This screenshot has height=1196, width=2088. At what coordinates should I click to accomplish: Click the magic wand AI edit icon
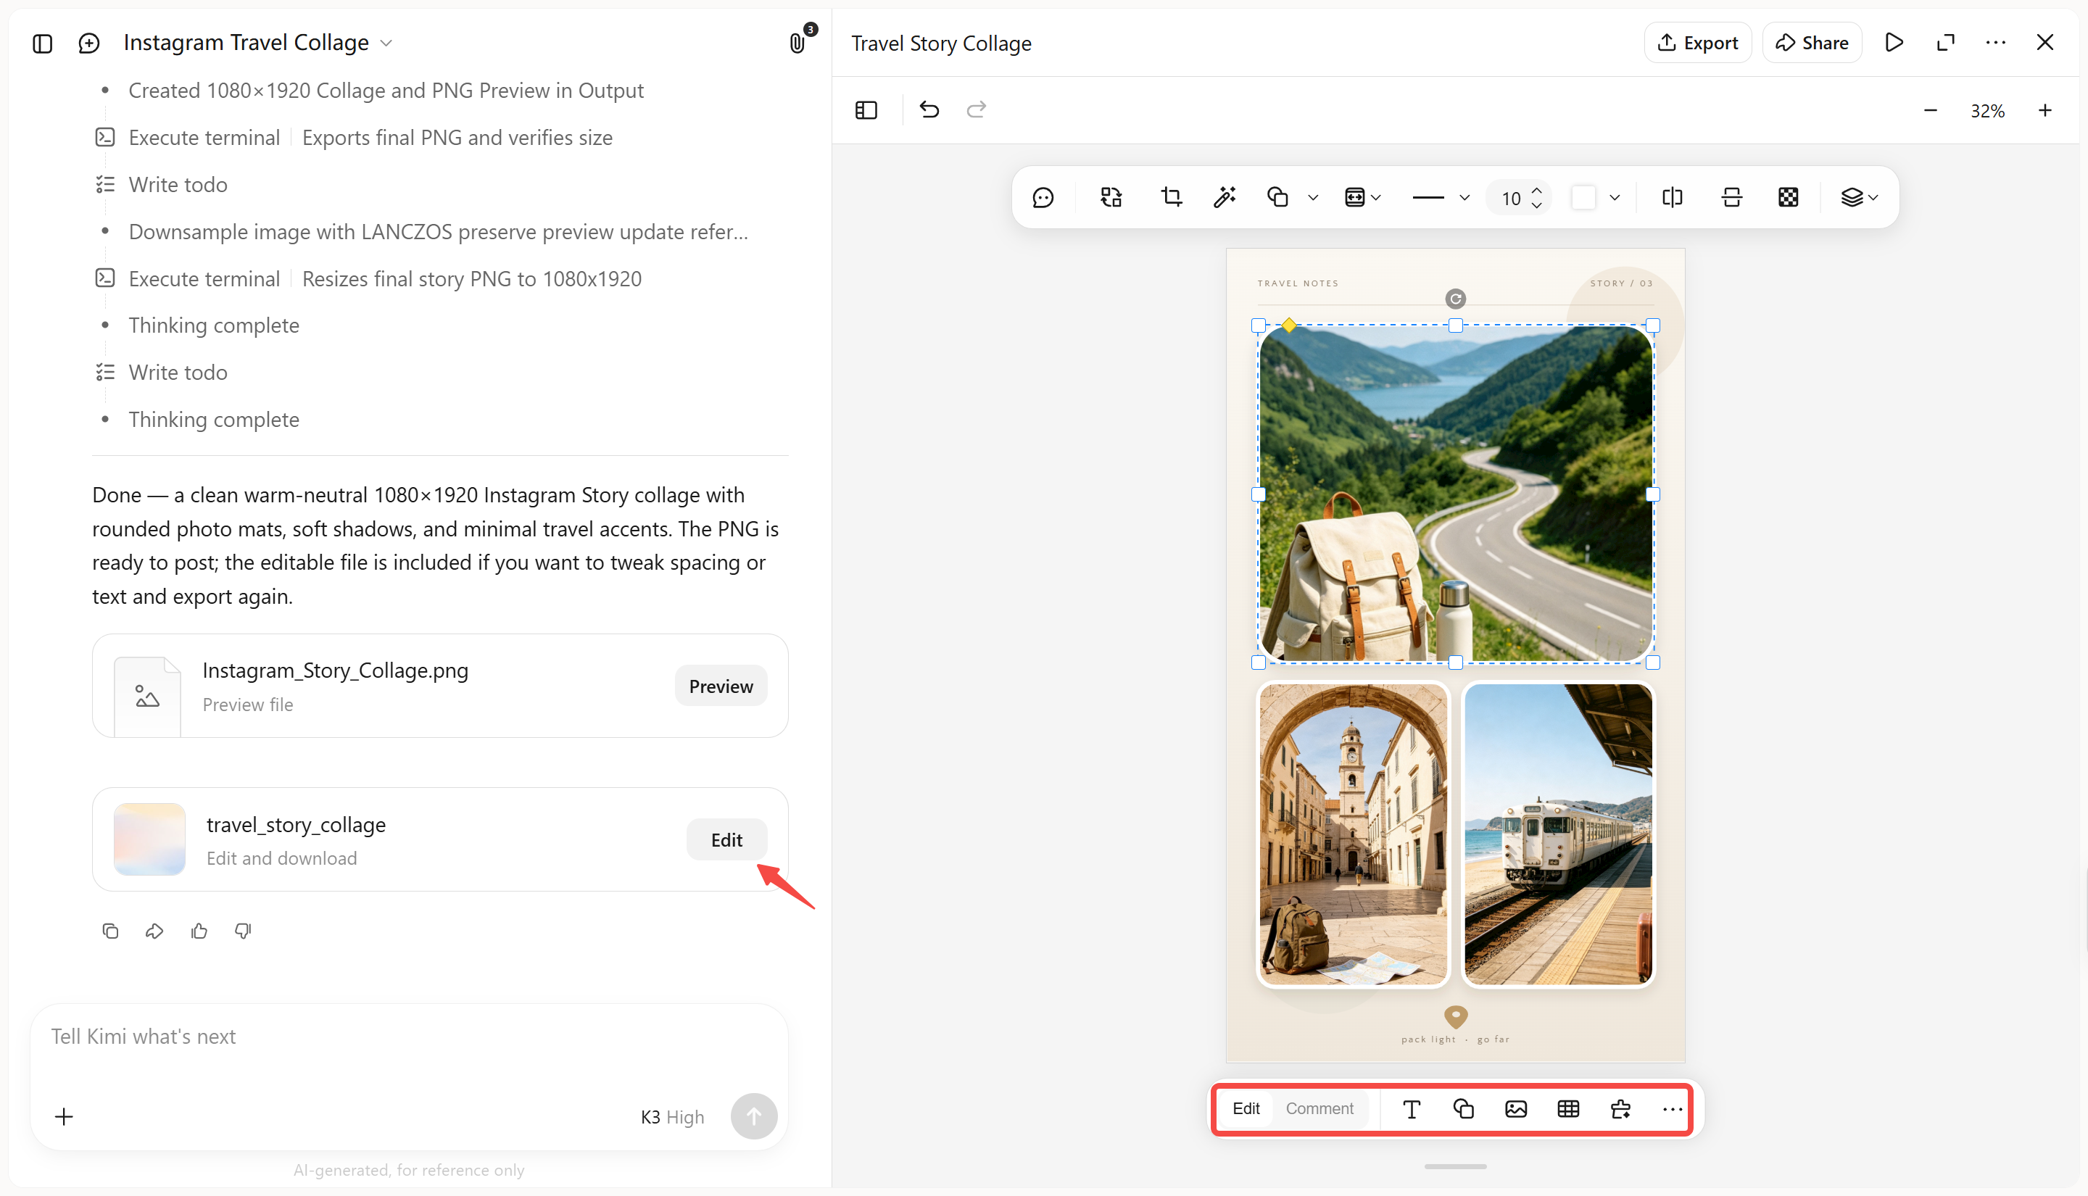(1224, 197)
